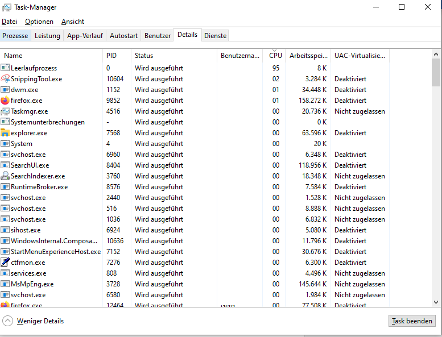
Task: Click the Task-Manager title bar icon
Action: click(x=7, y=7)
